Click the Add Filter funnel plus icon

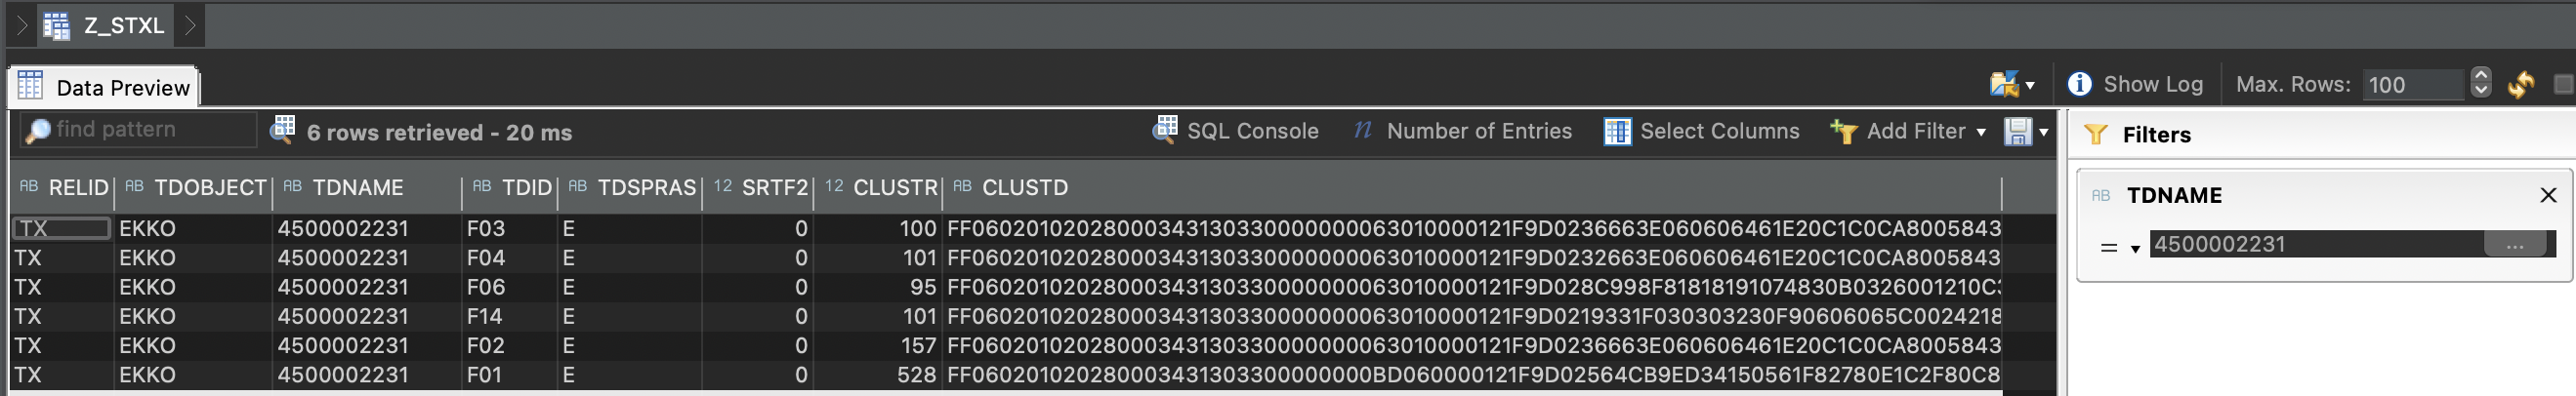click(x=1843, y=131)
